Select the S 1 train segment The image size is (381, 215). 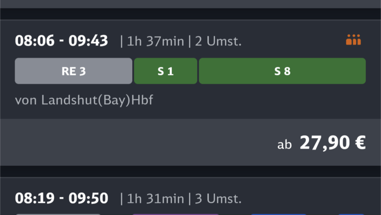[165, 71]
